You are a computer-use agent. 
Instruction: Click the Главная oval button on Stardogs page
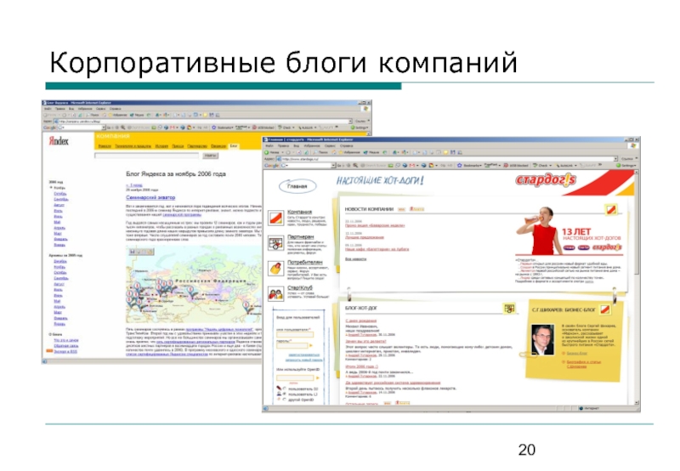(297, 186)
